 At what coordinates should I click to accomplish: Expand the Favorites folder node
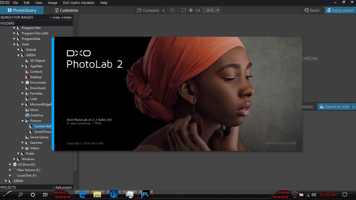(x=23, y=93)
